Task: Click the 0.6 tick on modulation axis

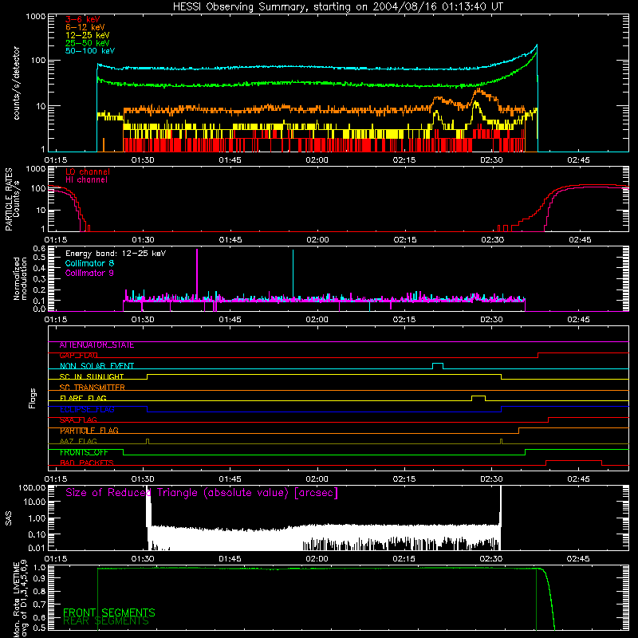Action: click(x=39, y=249)
